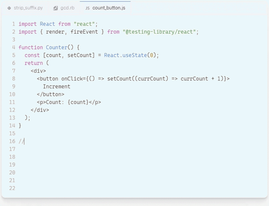269x206 pixels.
Task: Click setCount in the destructured array on line 5
Action: tap(79, 55)
